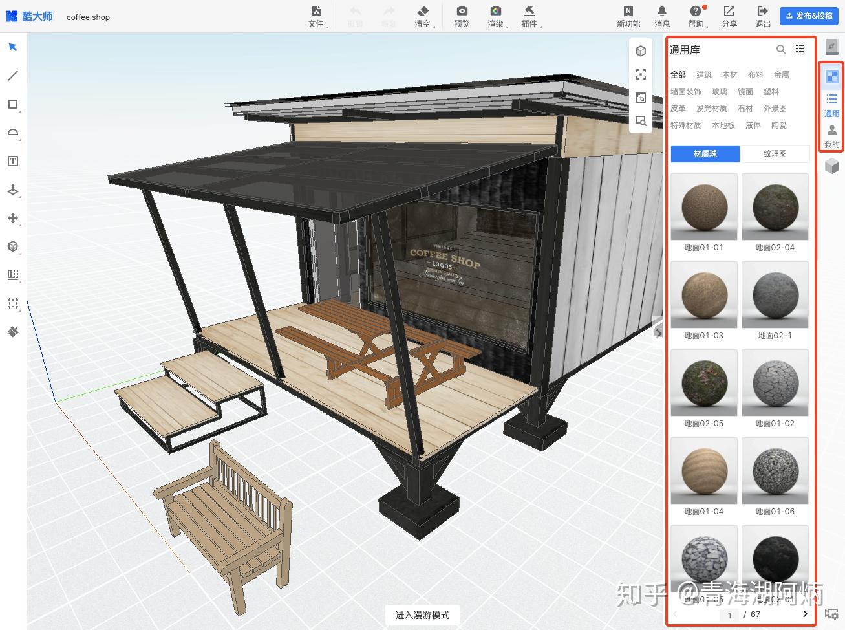Toggle list view of 通用库
The width and height of the screenshot is (845, 630).
[x=800, y=49]
